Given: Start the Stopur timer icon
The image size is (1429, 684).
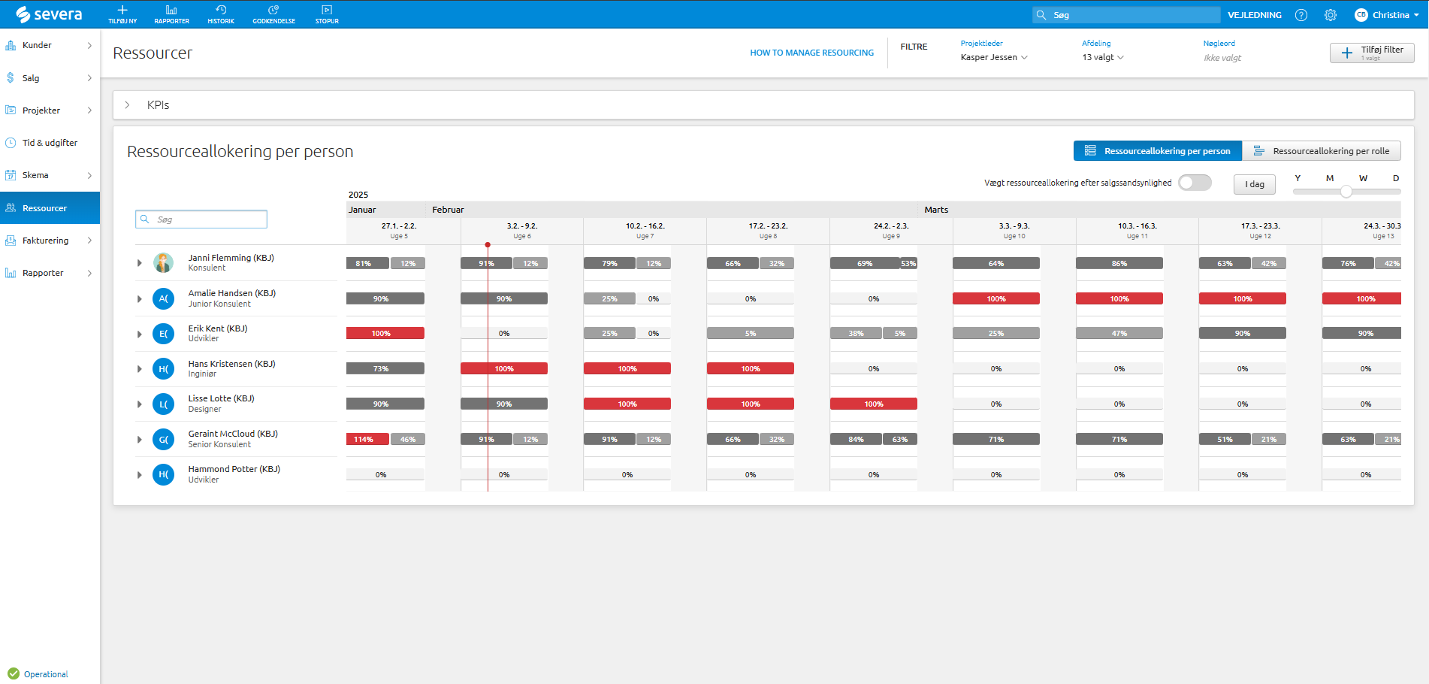Looking at the screenshot, I should tap(327, 11).
